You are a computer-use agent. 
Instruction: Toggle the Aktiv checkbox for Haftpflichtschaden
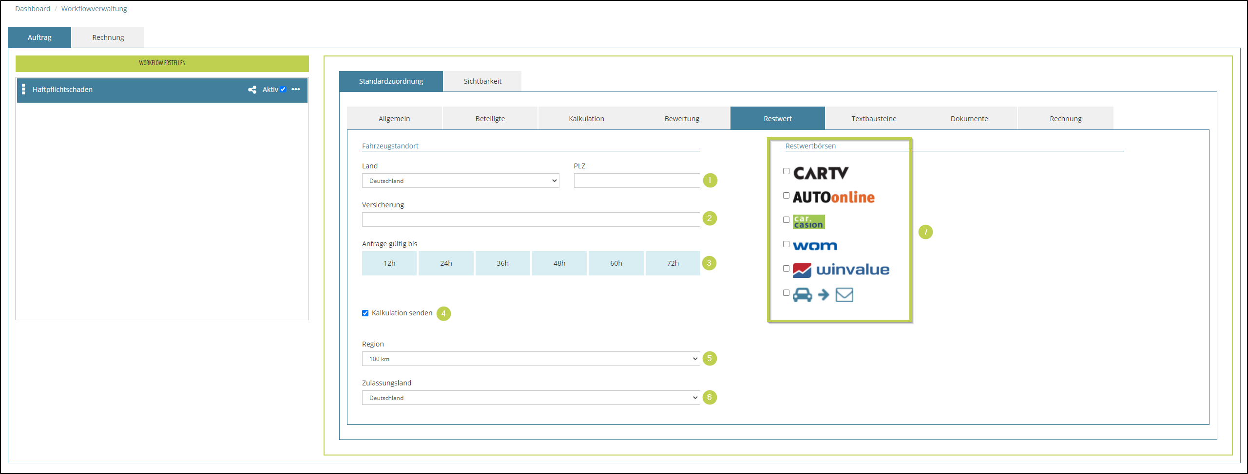pos(283,90)
